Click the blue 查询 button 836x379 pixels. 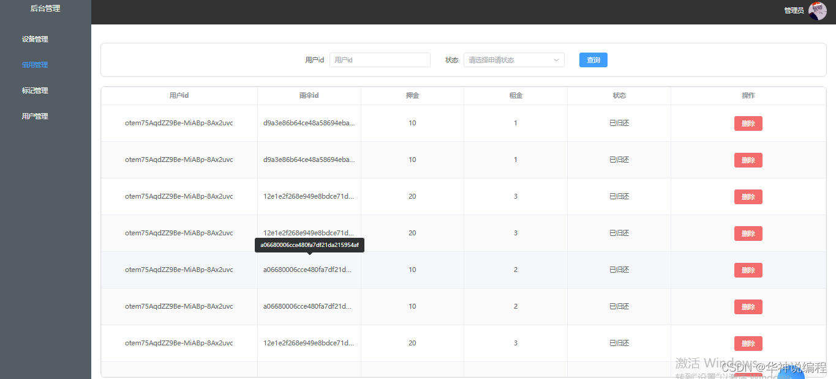593,60
